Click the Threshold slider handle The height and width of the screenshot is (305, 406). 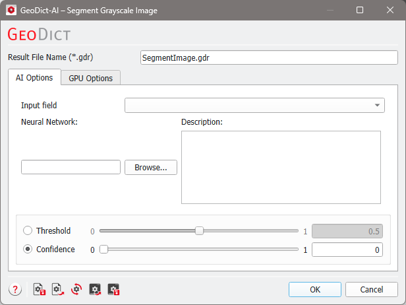click(199, 230)
